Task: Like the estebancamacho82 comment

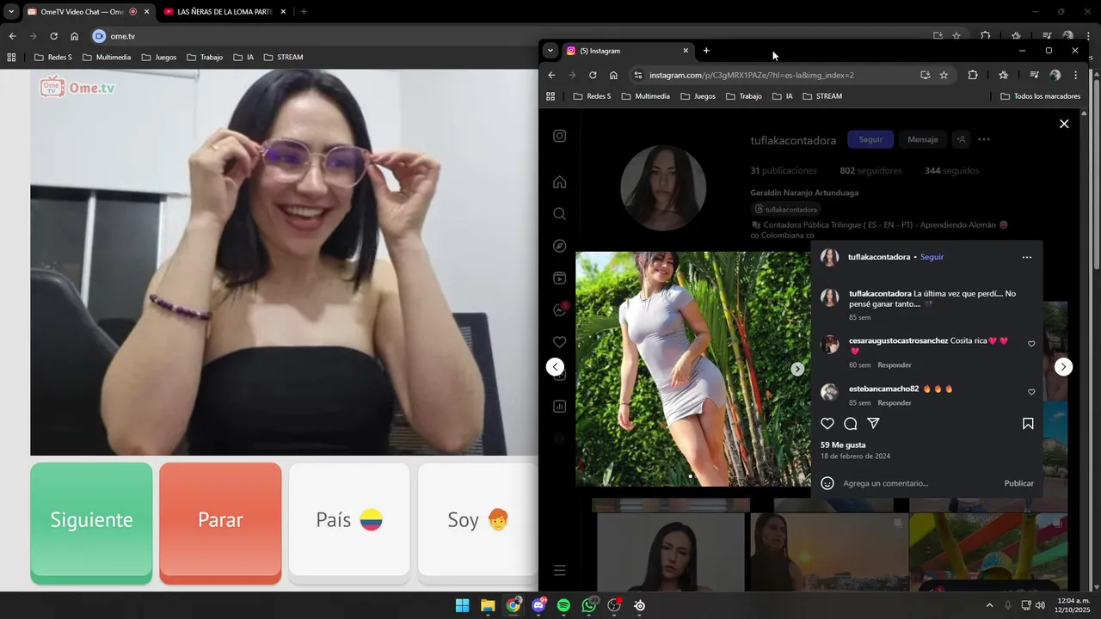Action: [1031, 392]
